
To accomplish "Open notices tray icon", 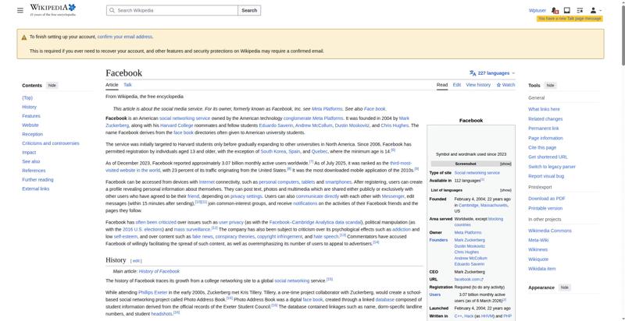I will click(567, 10).
